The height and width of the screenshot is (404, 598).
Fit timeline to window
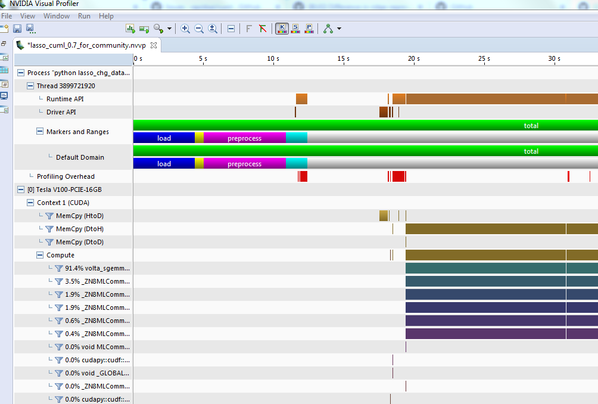pos(213,29)
